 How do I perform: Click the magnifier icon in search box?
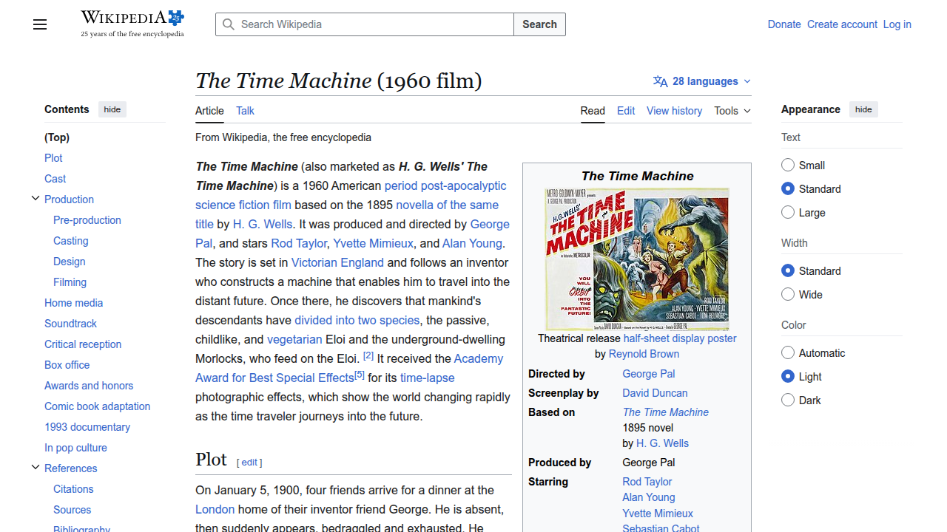[229, 24]
